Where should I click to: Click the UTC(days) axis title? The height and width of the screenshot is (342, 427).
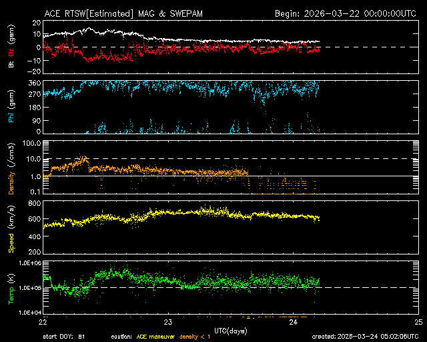coord(230,329)
